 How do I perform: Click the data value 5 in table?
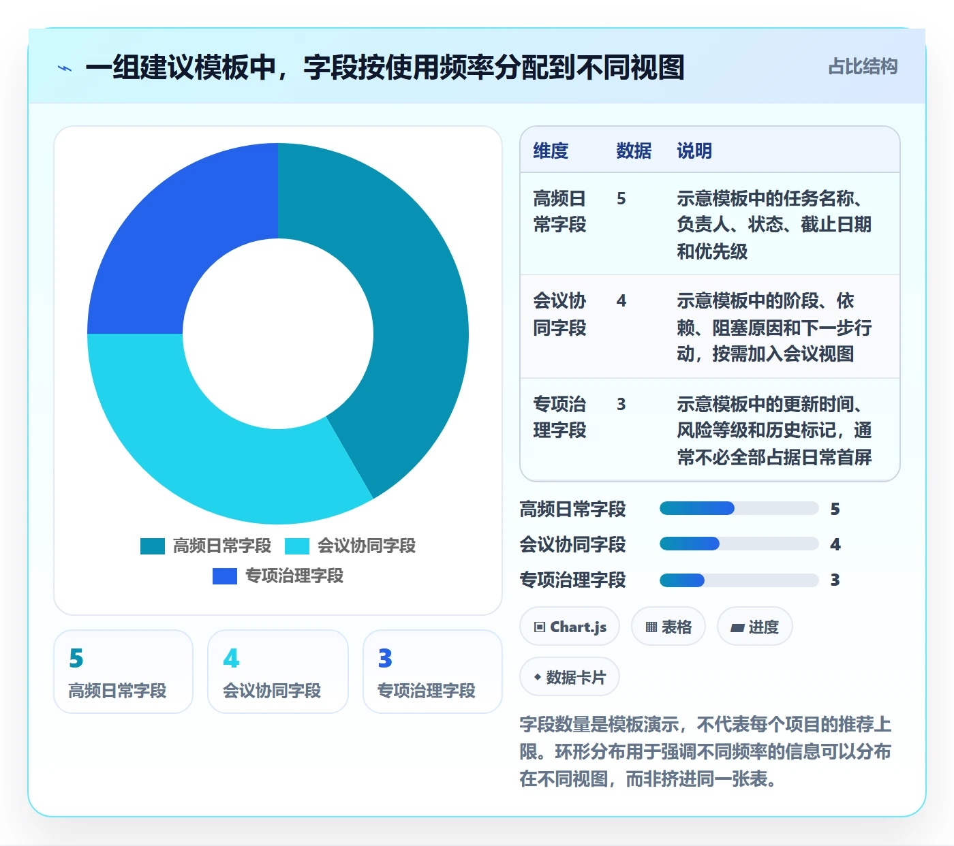tap(621, 199)
